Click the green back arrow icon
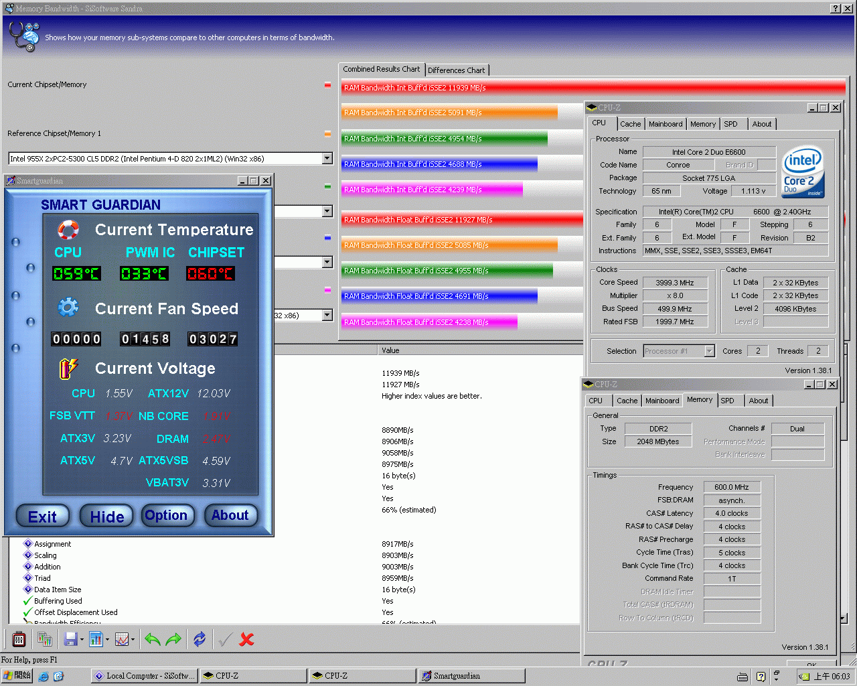 (153, 639)
